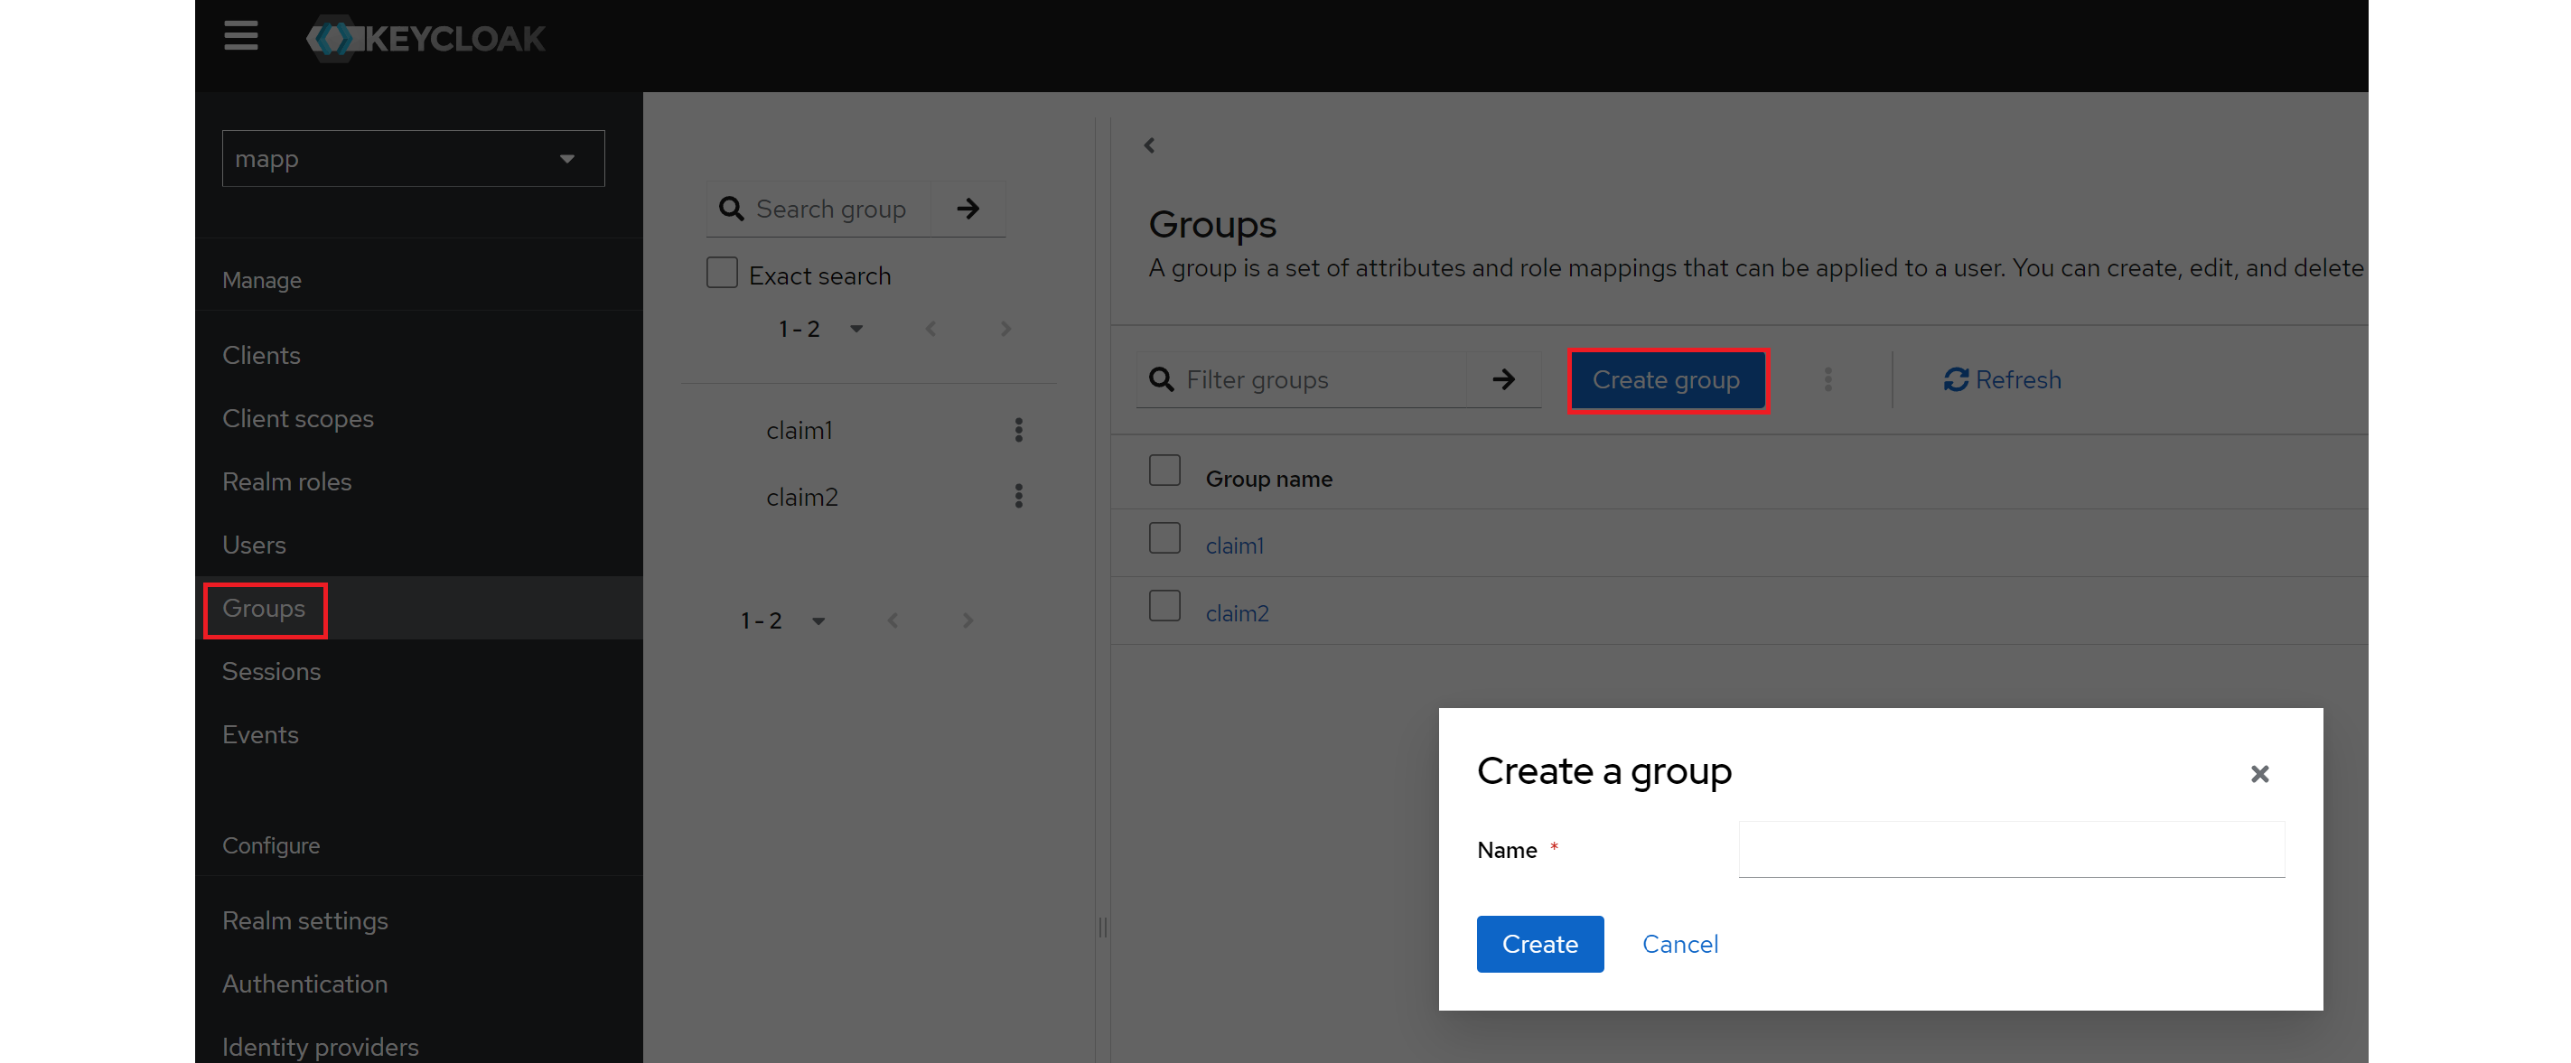Click the hamburger menu icon

point(240,37)
